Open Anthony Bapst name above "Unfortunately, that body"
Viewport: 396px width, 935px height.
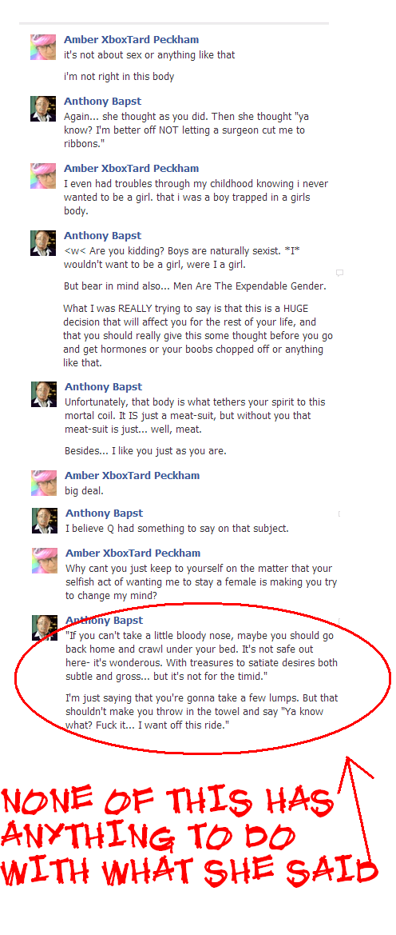coord(104,387)
